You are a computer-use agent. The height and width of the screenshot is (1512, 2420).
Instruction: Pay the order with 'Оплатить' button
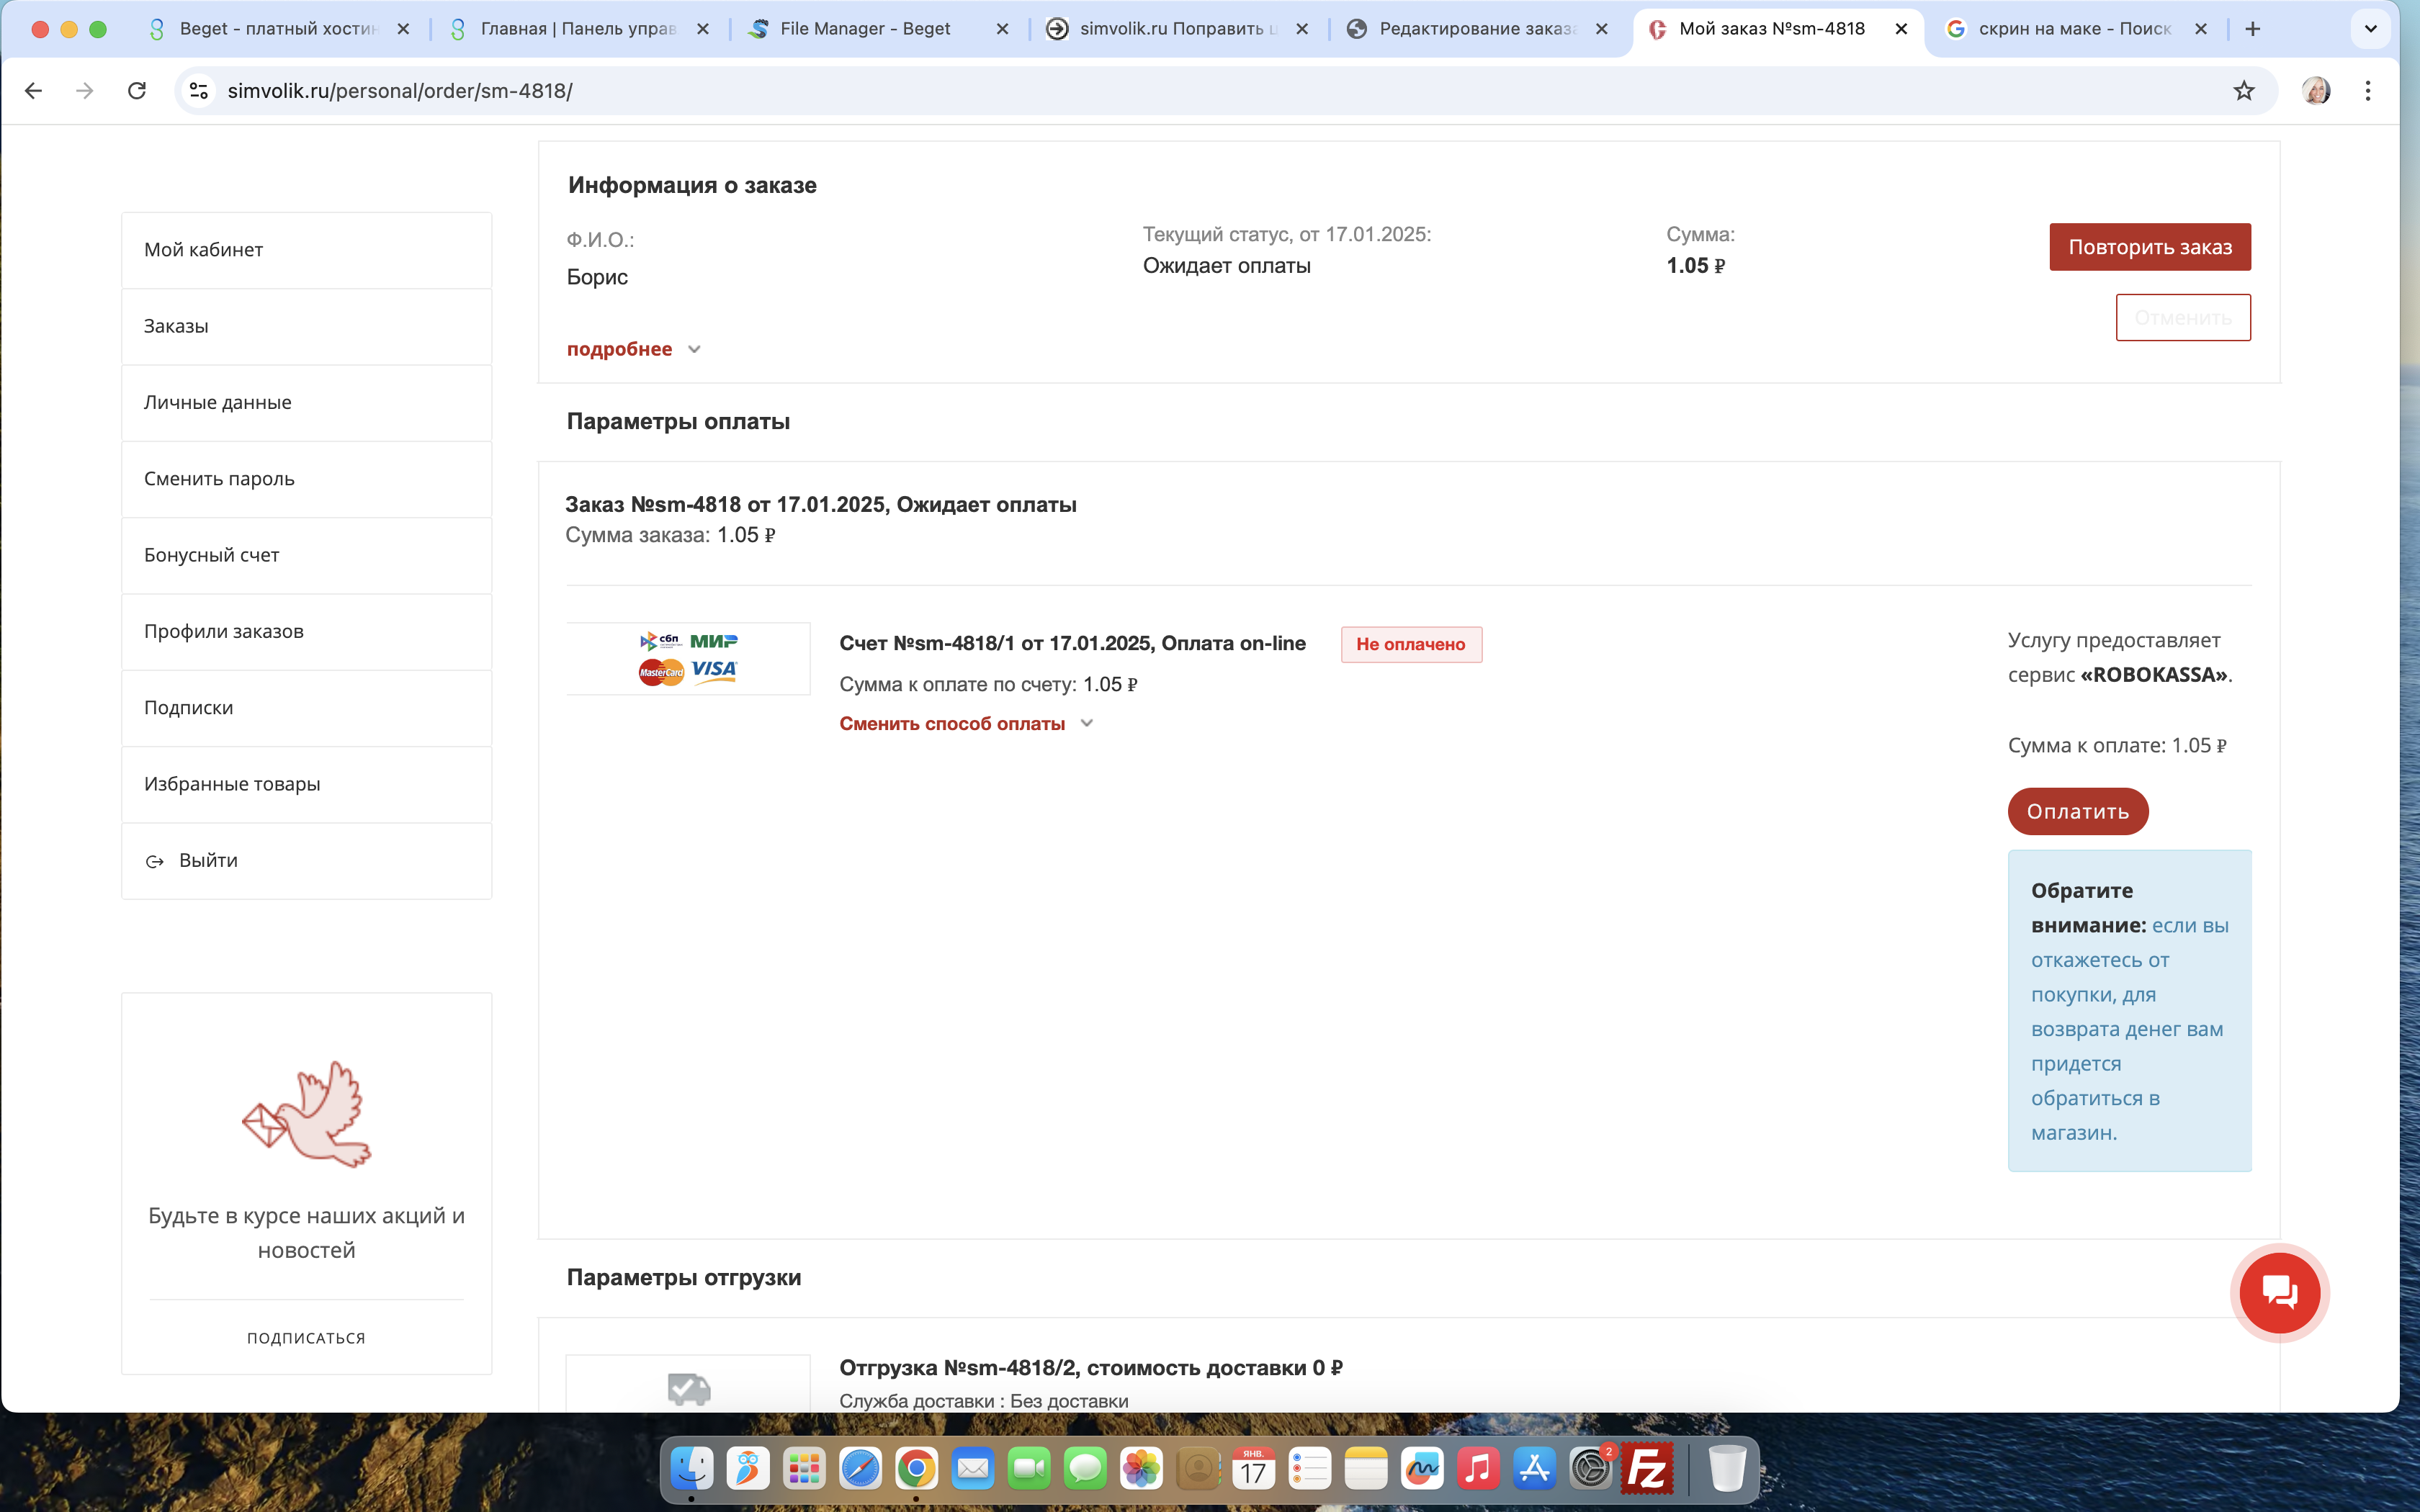click(x=2078, y=812)
